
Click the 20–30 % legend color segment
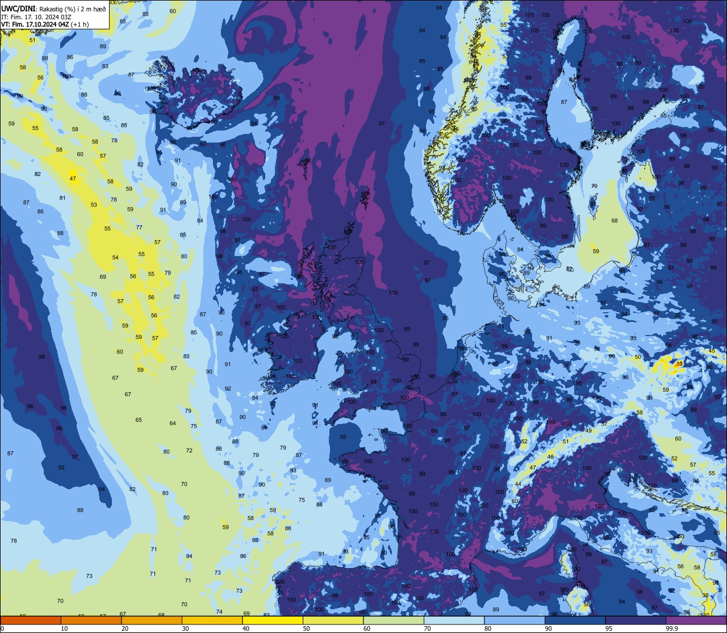point(152,620)
